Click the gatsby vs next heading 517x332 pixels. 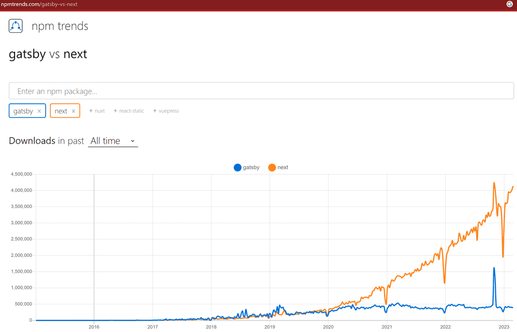[48, 54]
